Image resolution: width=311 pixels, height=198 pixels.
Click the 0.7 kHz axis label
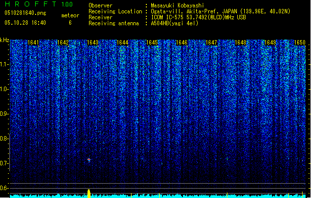click(x=4, y=163)
